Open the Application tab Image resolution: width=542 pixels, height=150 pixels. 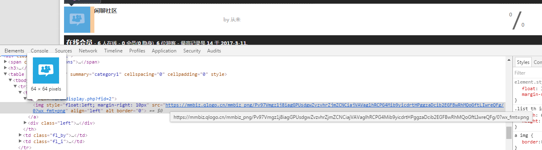(x=164, y=51)
